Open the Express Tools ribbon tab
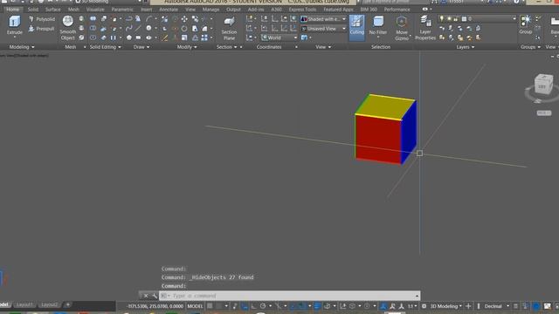 point(302,10)
